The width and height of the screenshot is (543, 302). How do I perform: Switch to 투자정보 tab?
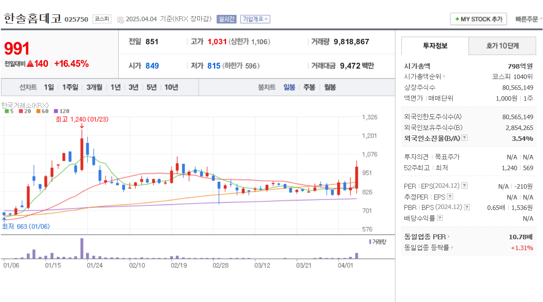tap(435, 46)
